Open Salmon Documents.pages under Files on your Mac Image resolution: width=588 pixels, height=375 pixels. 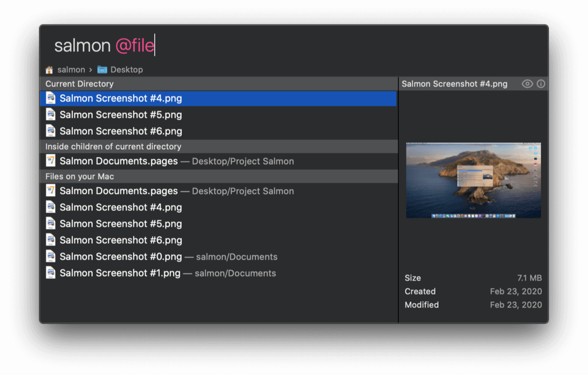[x=218, y=191]
